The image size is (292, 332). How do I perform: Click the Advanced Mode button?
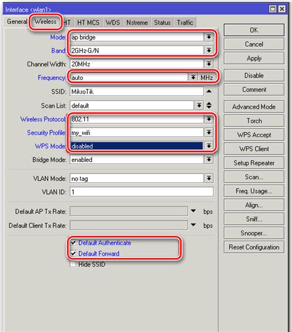254,107
